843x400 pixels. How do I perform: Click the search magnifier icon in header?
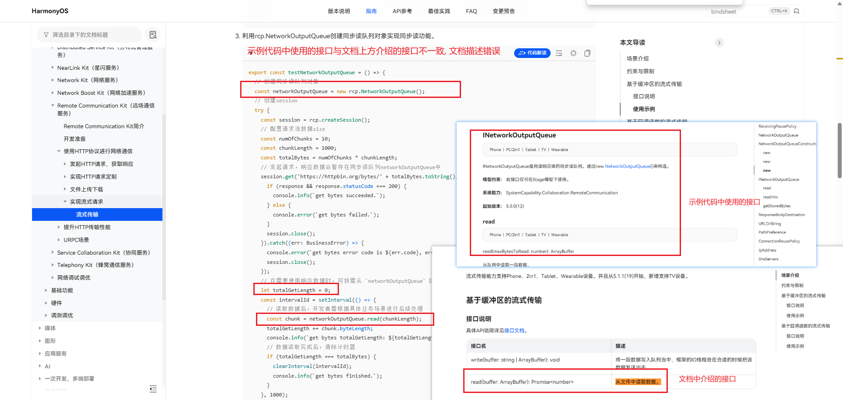796,11
